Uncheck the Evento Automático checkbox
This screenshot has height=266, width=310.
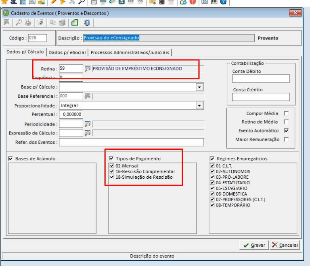(x=286, y=131)
